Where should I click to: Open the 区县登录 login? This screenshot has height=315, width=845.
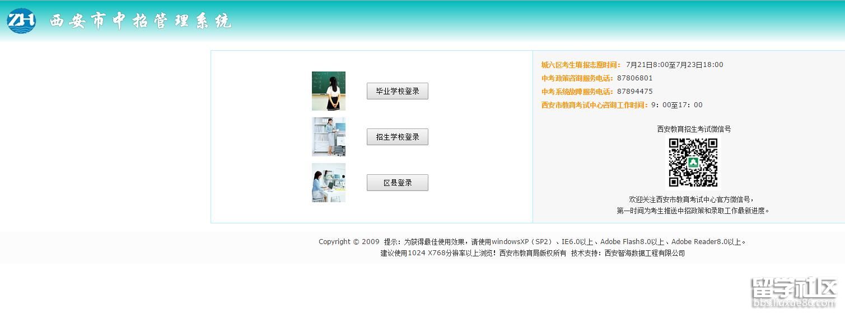pos(397,183)
